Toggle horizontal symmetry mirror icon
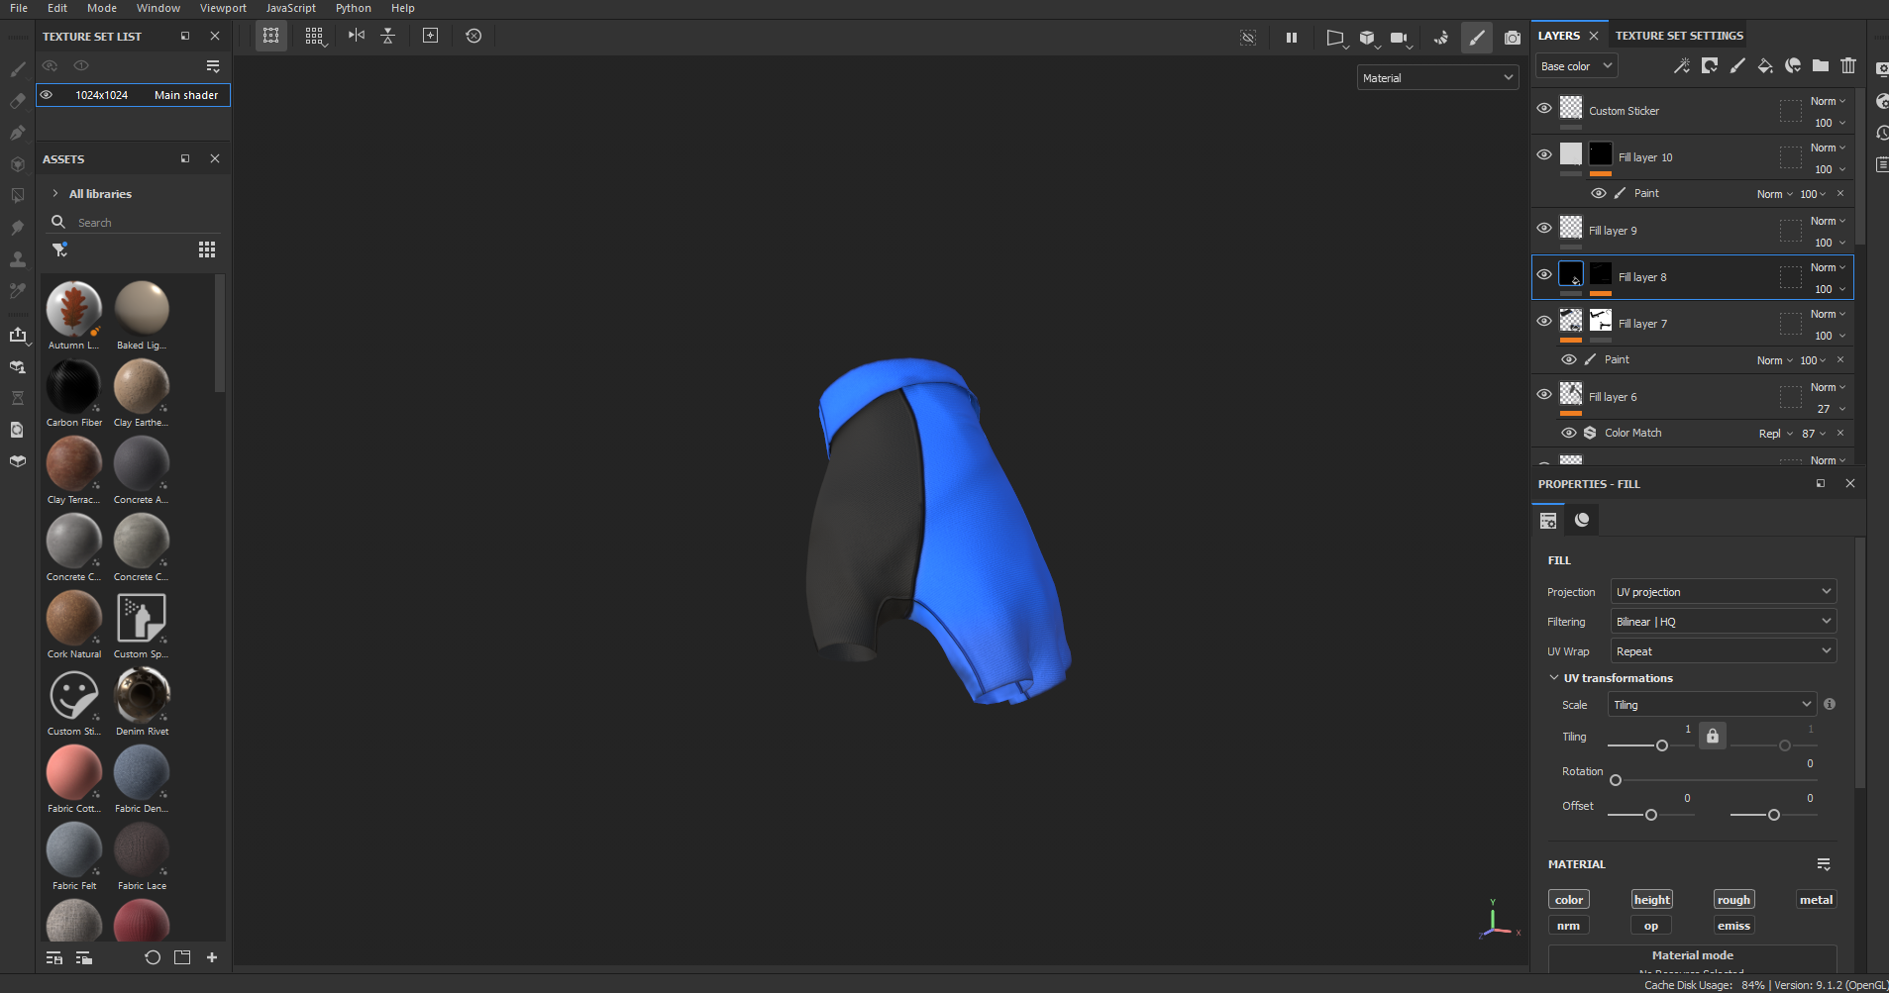Viewport: 1889px width, 993px height. pos(357,36)
